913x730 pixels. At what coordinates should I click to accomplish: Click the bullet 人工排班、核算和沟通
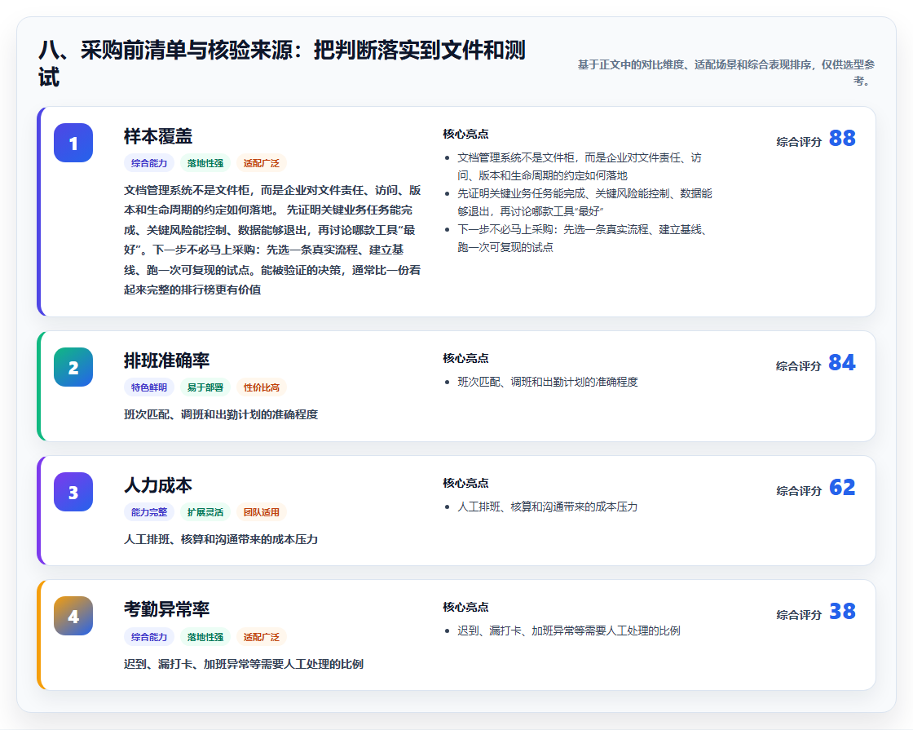coord(547,507)
